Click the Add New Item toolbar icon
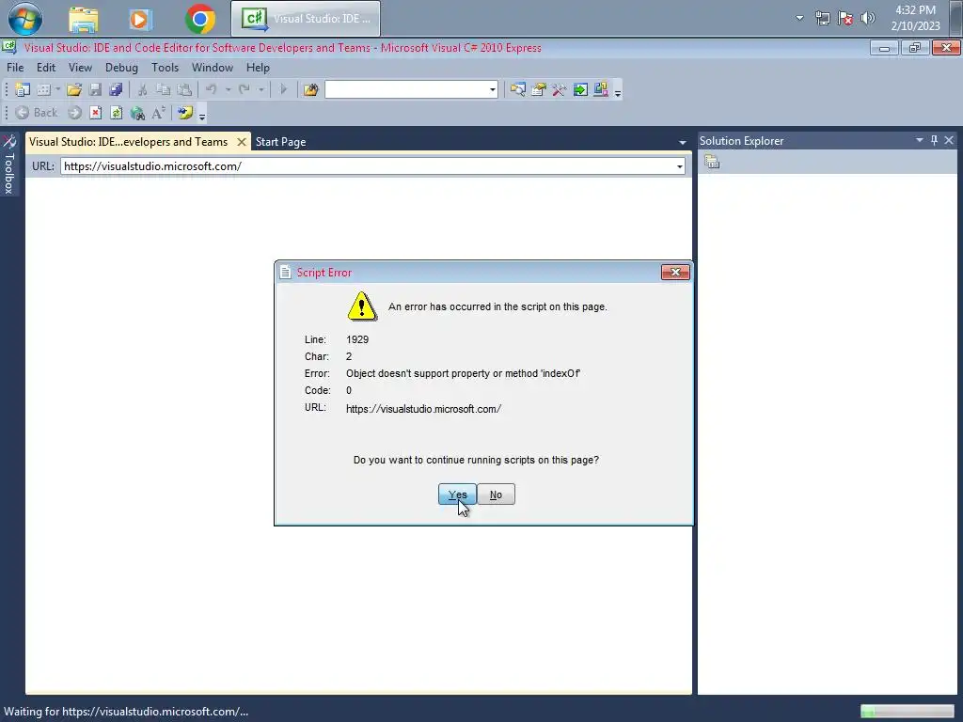The height and width of the screenshot is (722, 963). click(43, 89)
